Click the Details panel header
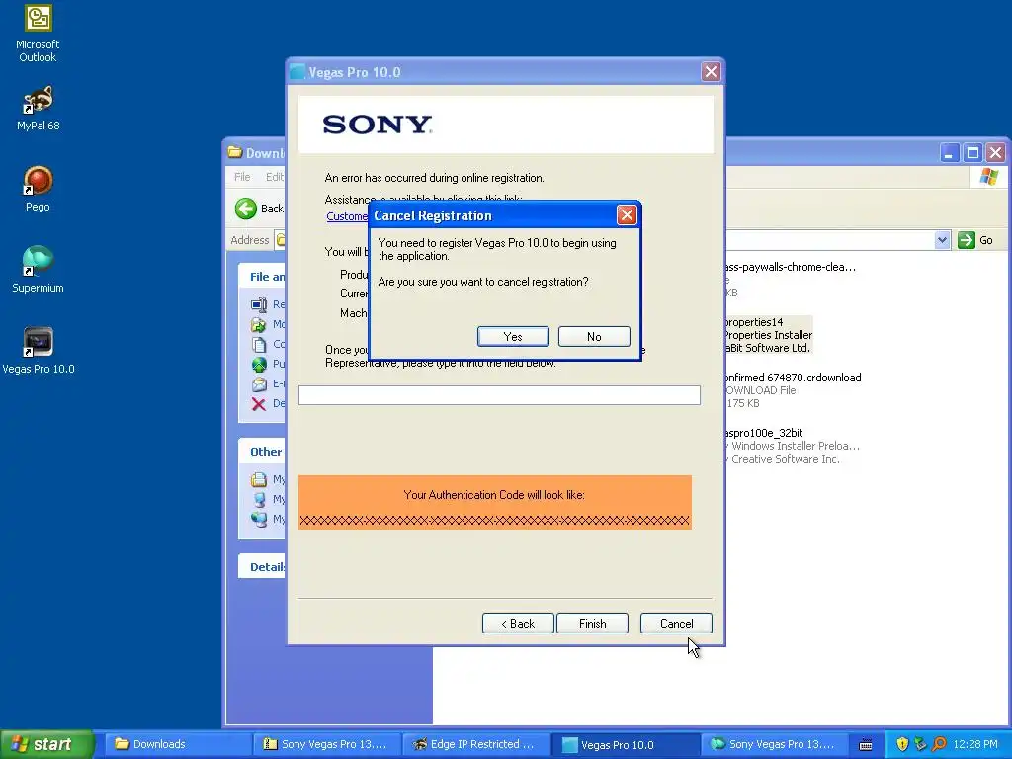Screen dimensions: 1012x759 262,566
